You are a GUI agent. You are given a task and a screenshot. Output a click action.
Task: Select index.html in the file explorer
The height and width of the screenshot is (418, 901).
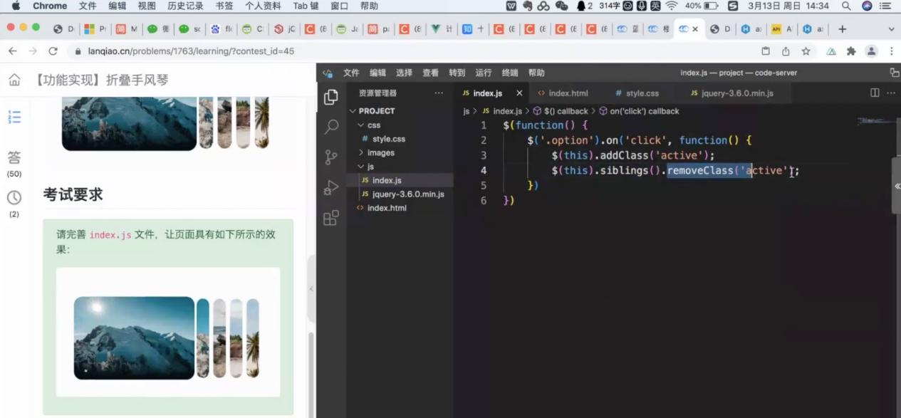click(387, 208)
